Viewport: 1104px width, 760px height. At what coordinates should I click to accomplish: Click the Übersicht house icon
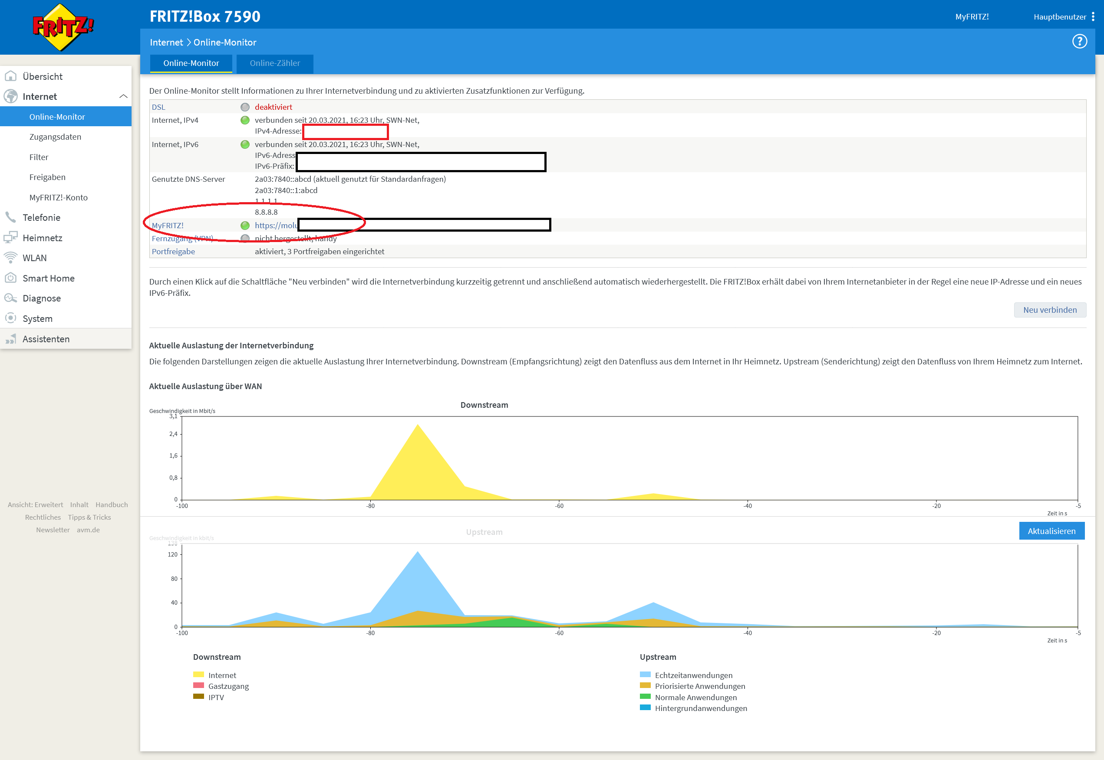coord(10,76)
